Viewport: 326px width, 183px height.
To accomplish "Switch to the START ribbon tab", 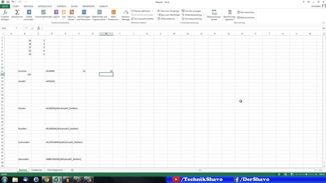I will (x=16, y=7).
